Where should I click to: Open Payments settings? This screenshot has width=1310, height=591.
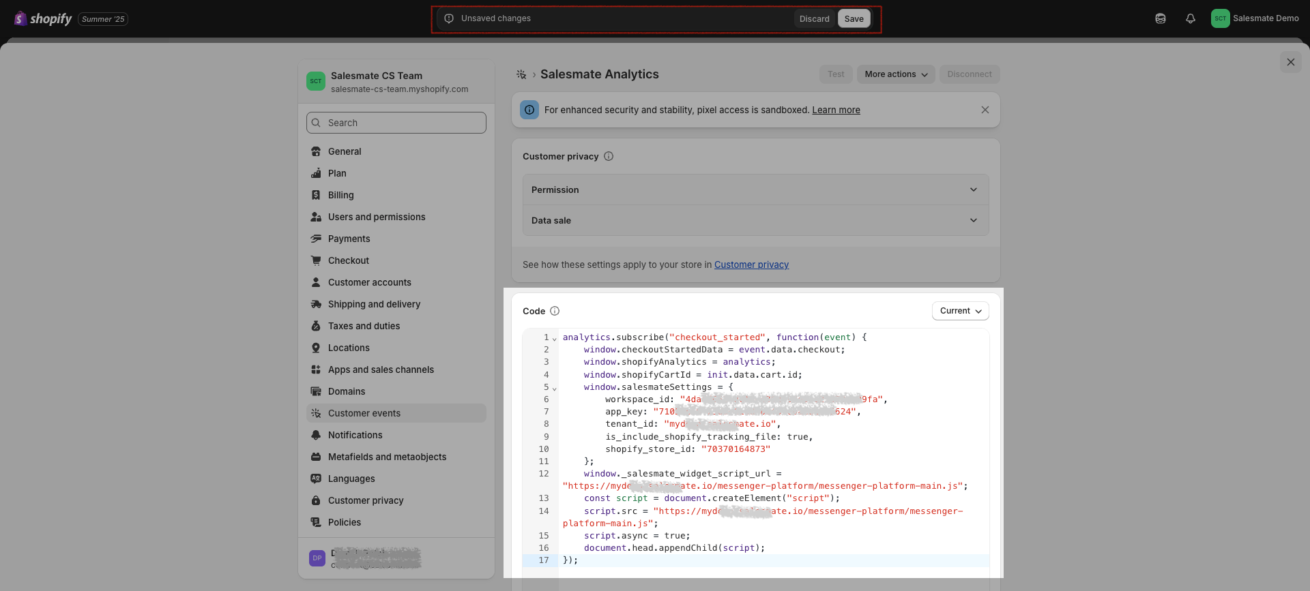point(396,239)
